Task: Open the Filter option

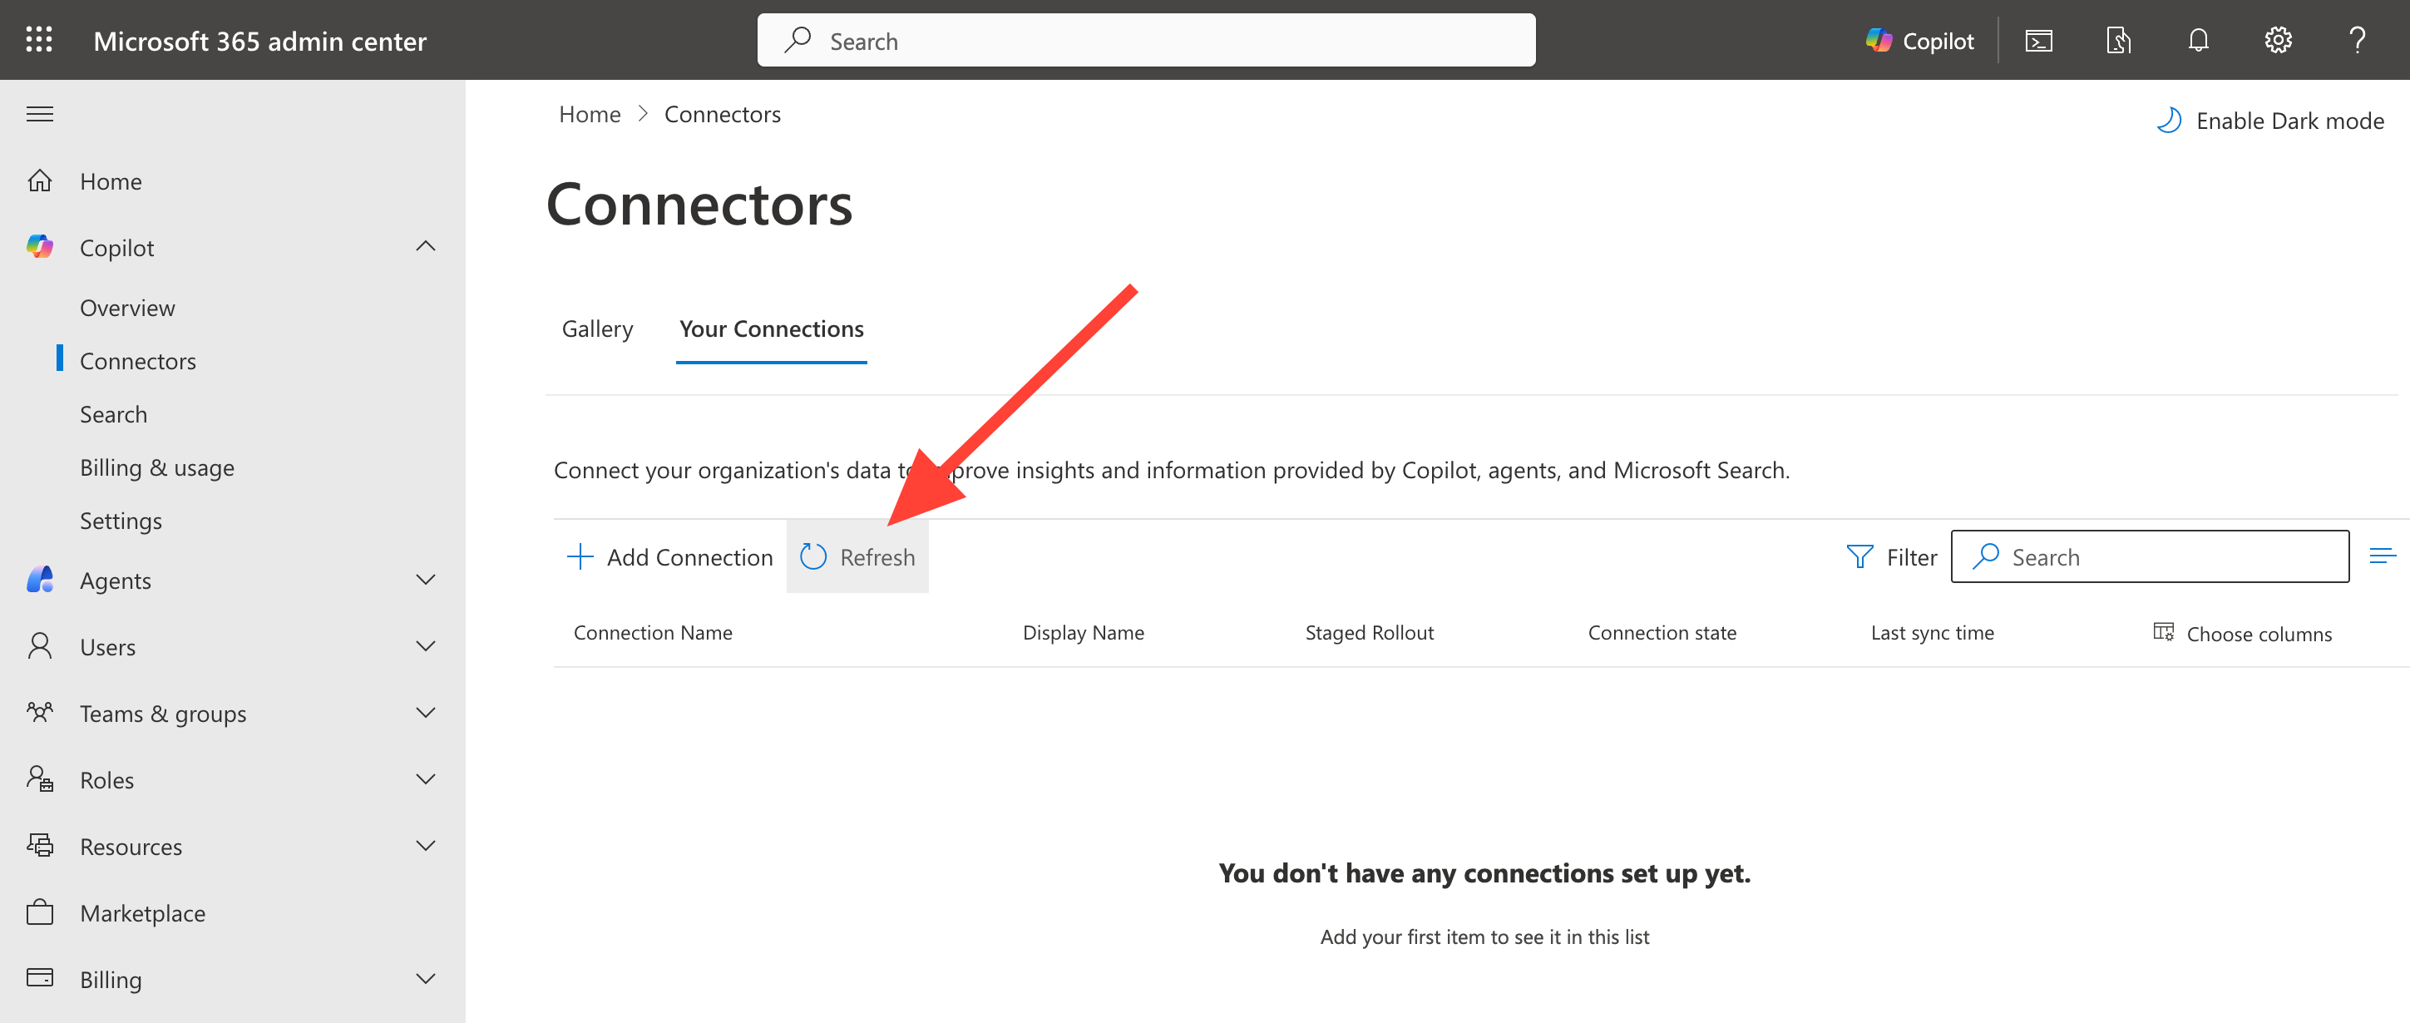Action: (x=1892, y=557)
